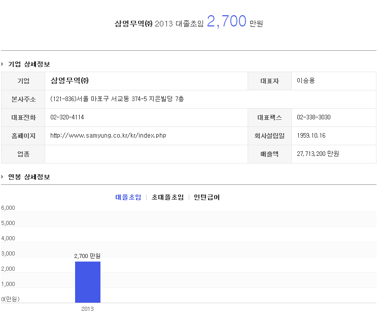This screenshot has height=322, width=378.
Task: Click the phone number 02-320-4114
Action: tap(67, 117)
